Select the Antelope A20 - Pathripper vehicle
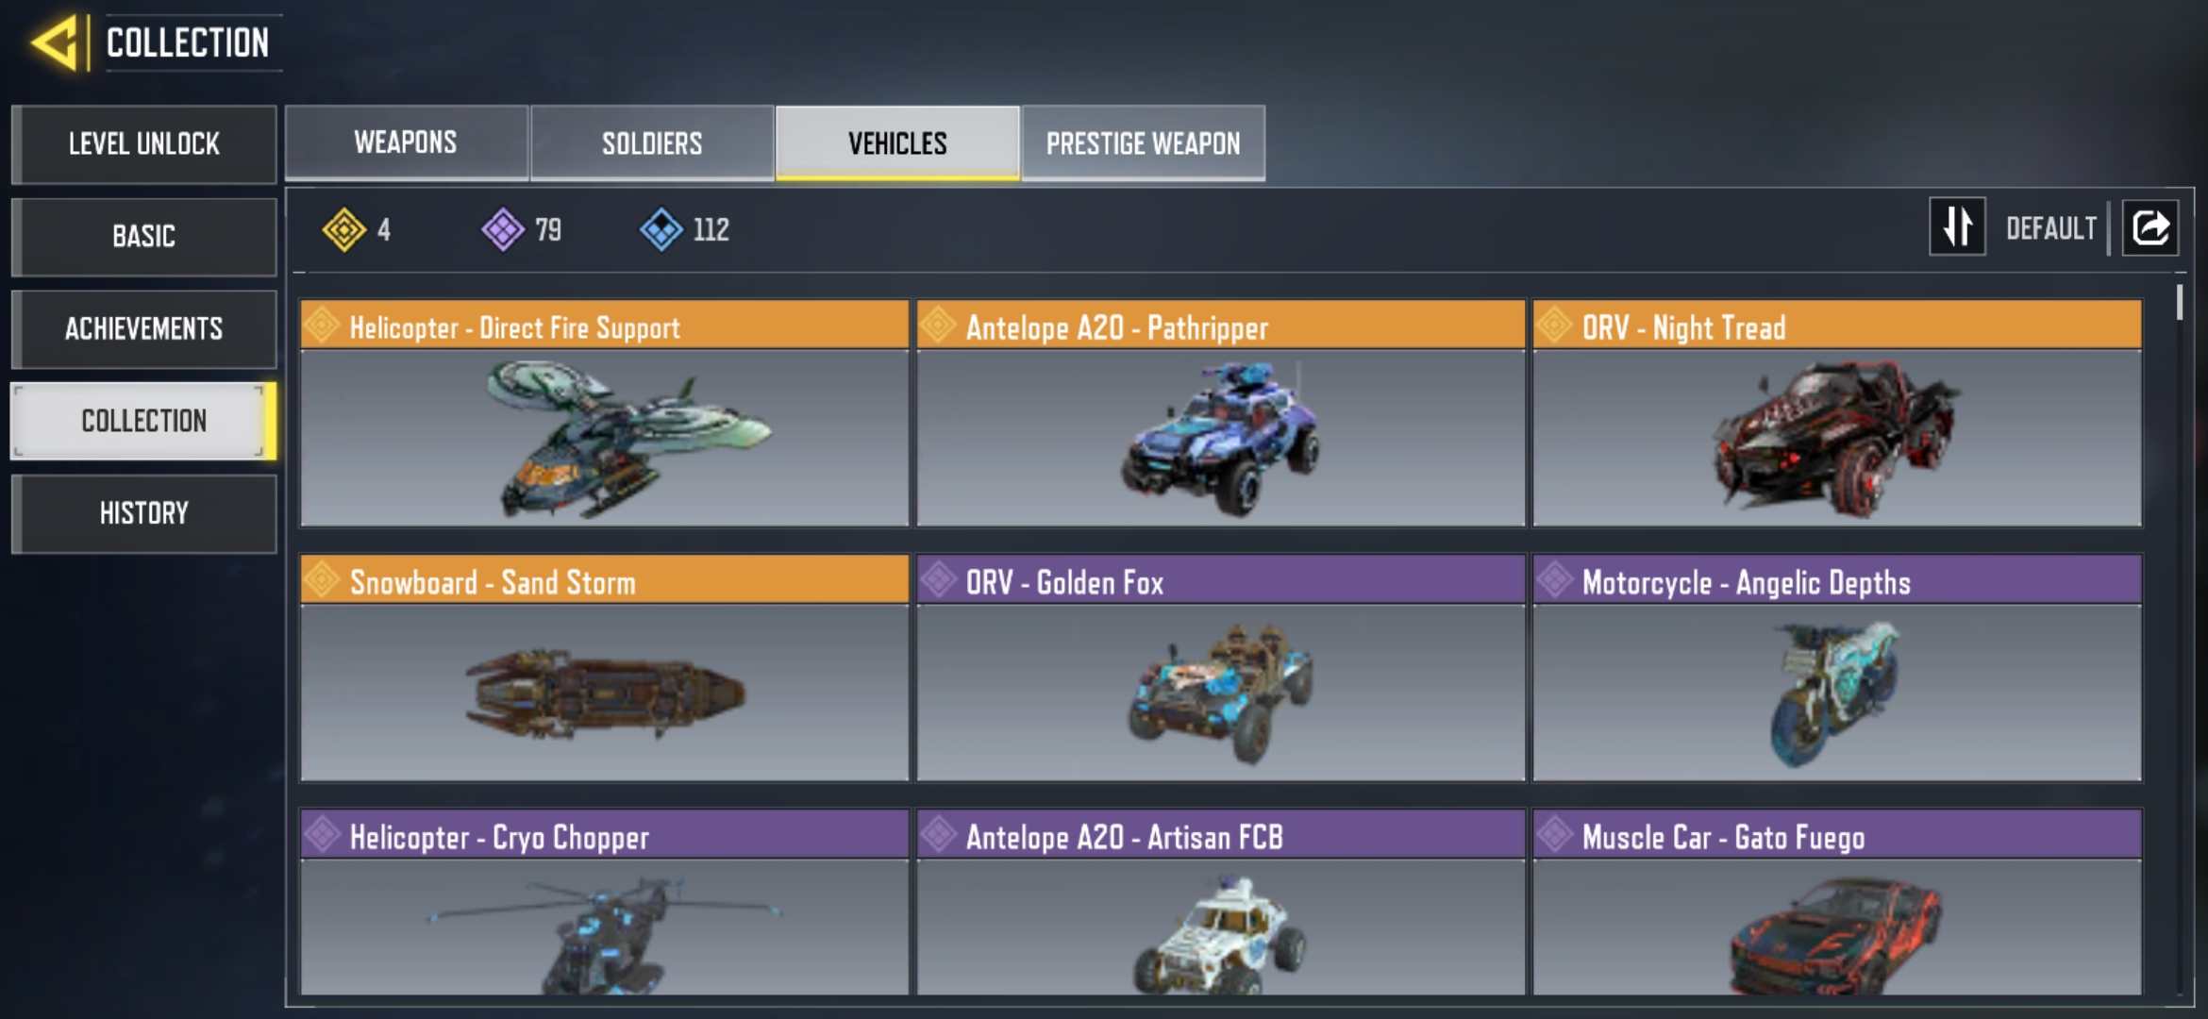Screen dimensions: 2208x1019 tap(1220, 413)
